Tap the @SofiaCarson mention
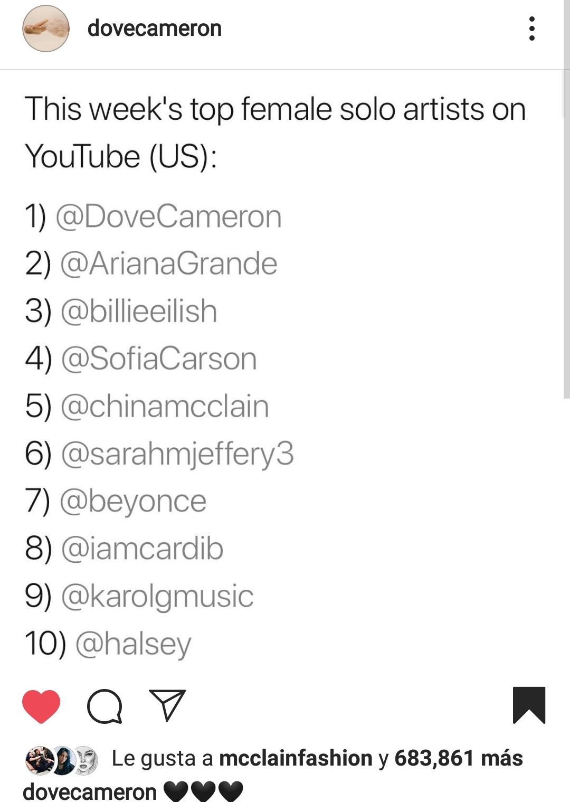This screenshot has width=570, height=802. point(159,358)
